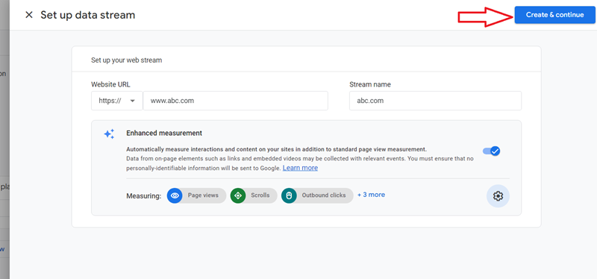Follow the Learn more link
This screenshot has width=597, height=279.
(x=300, y=168)
